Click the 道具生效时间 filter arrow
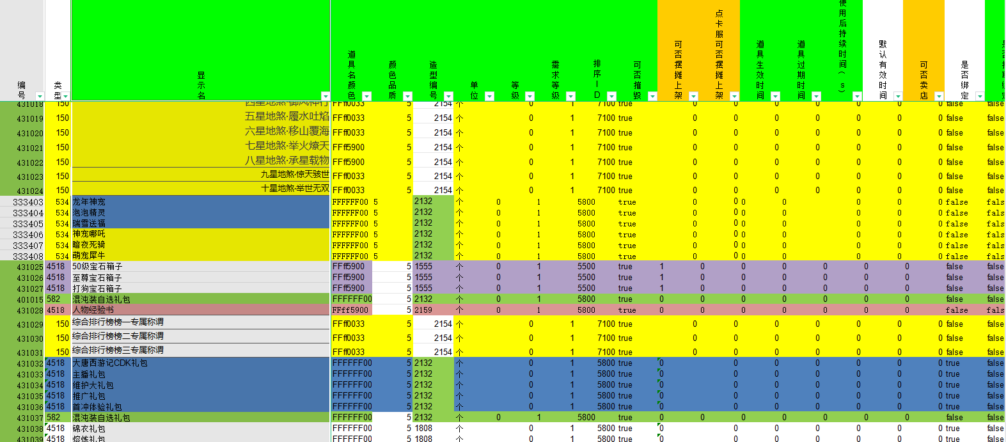This screenshot has width=1006, height=442. click(775, 97)
